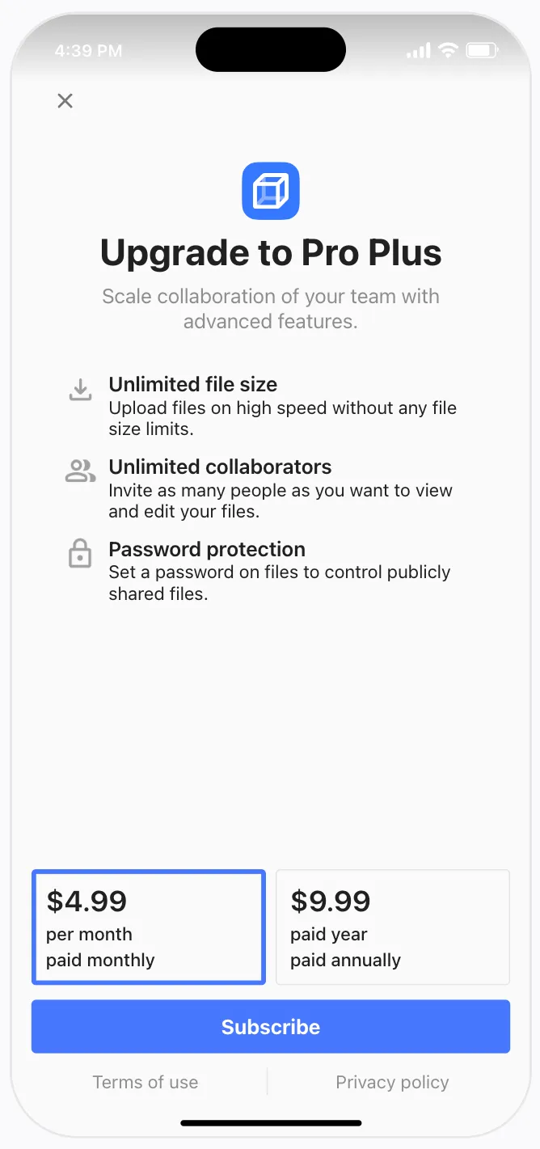Click the Password protection feature title
Viewport: 540px width, 1149px height.
pos(207,549)
